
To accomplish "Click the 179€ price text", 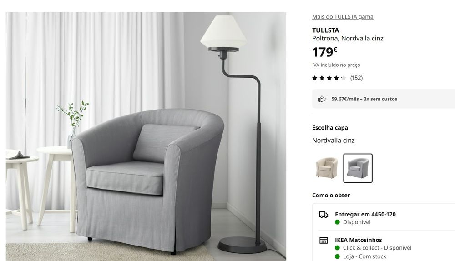I will point(324,52).
